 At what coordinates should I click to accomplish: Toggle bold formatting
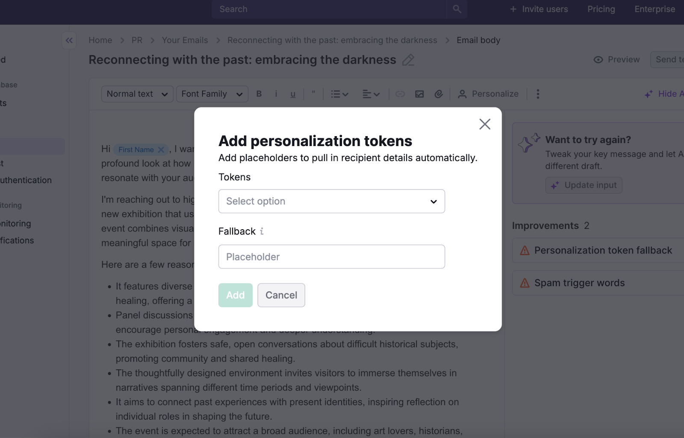pyautogui.click(x=259, y=94)
